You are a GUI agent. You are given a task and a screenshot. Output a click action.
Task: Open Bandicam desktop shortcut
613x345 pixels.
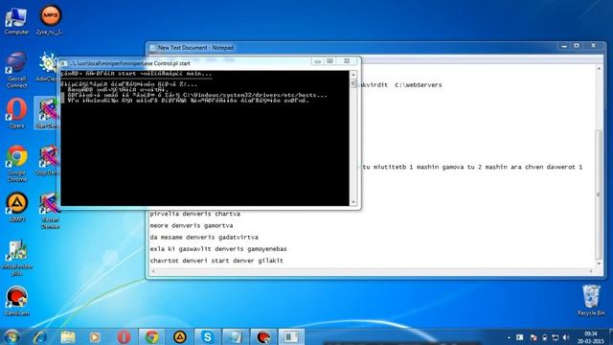point(16,301)
